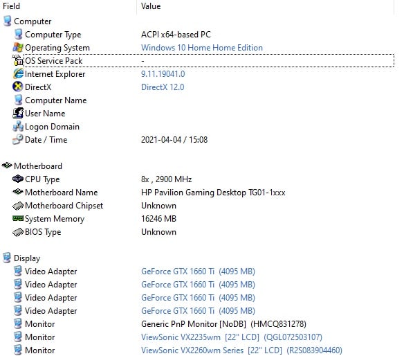Click the ACPI x64-based PC value

click(x=176, y=35)
